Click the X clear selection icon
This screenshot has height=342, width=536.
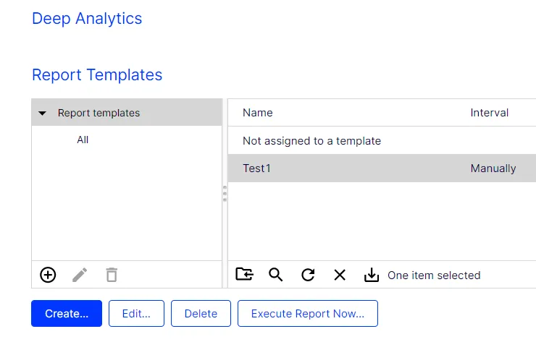(340, 275)
